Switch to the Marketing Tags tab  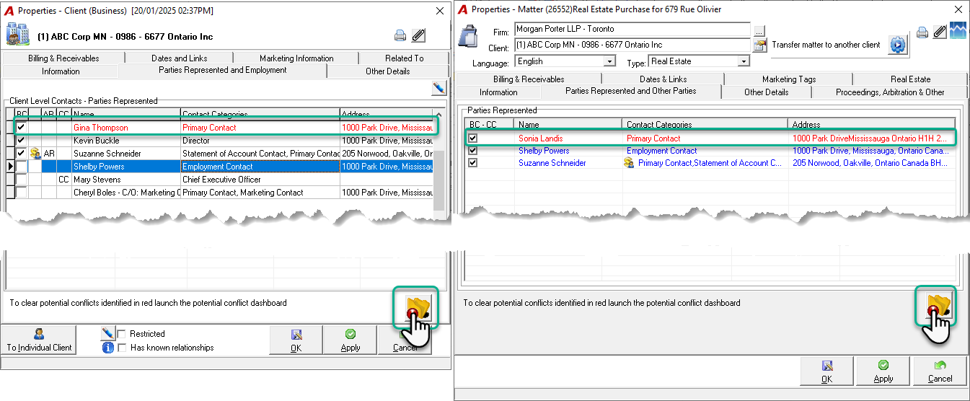789,79
